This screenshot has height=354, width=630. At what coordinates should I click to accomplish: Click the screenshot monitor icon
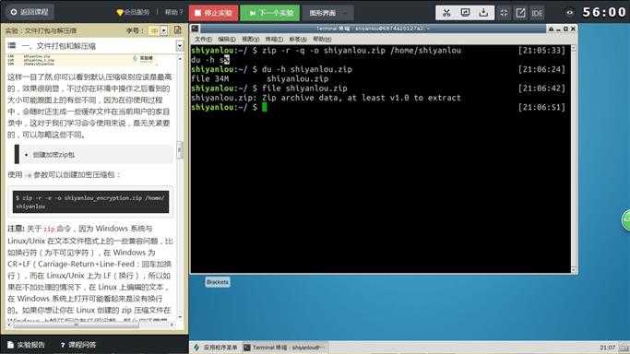pos(465,13)
